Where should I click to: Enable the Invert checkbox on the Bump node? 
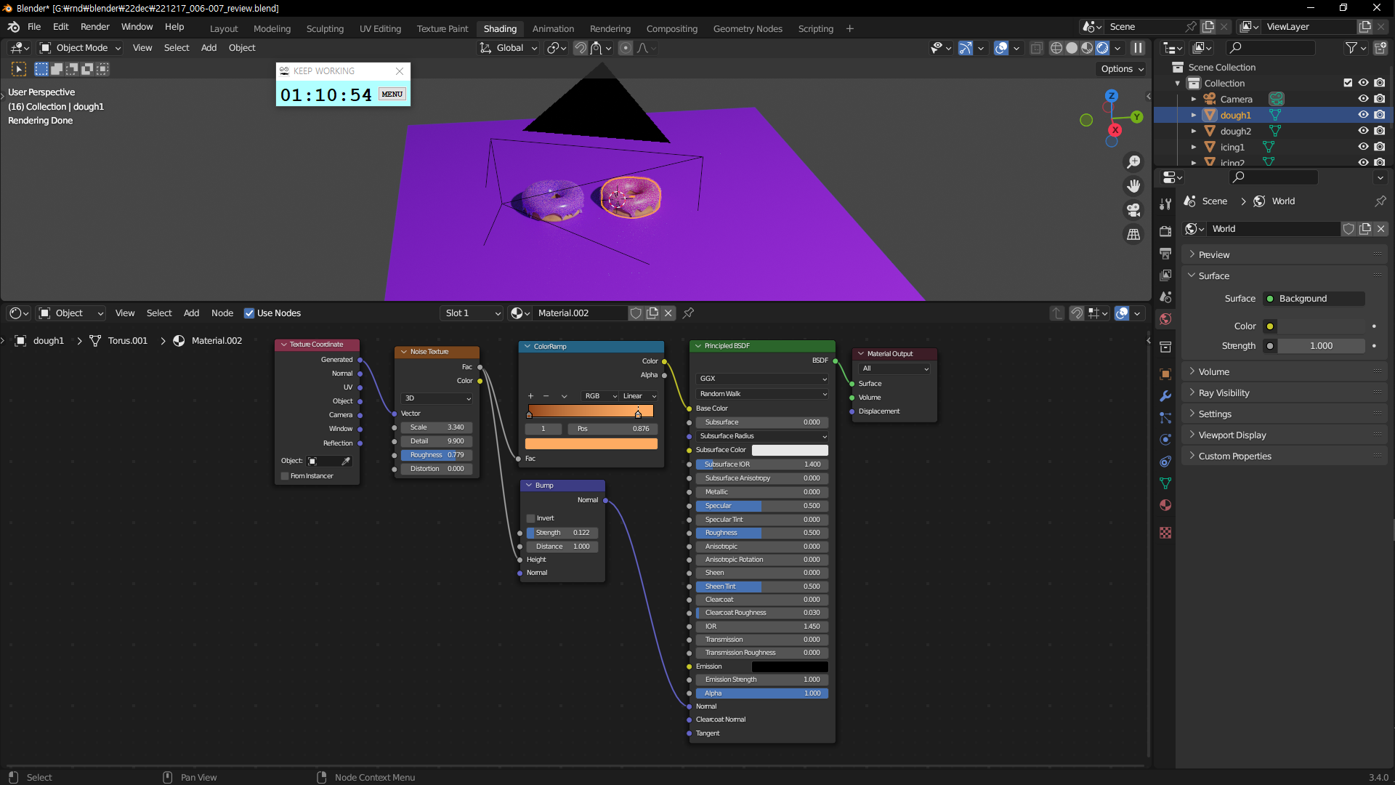[531, 518]
